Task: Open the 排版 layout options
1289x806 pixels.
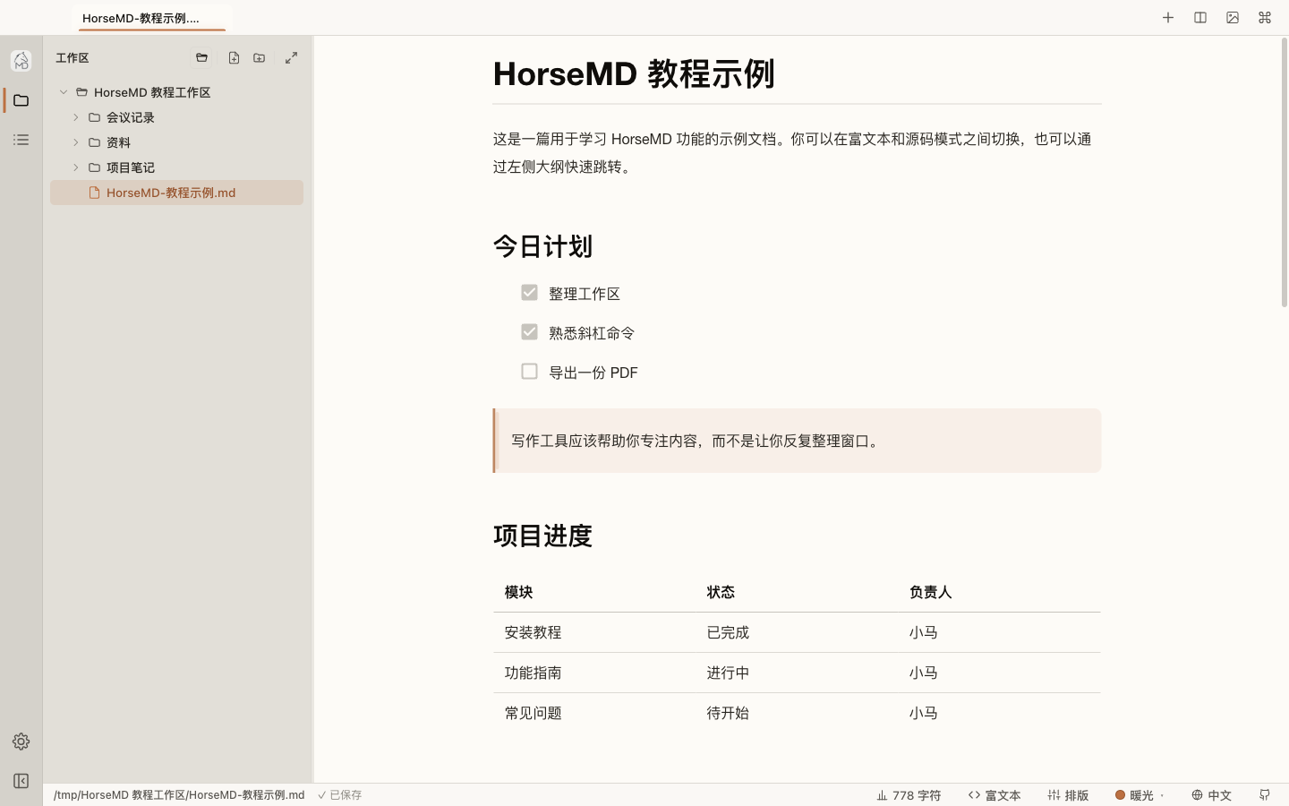Action: click(1069, 795)
